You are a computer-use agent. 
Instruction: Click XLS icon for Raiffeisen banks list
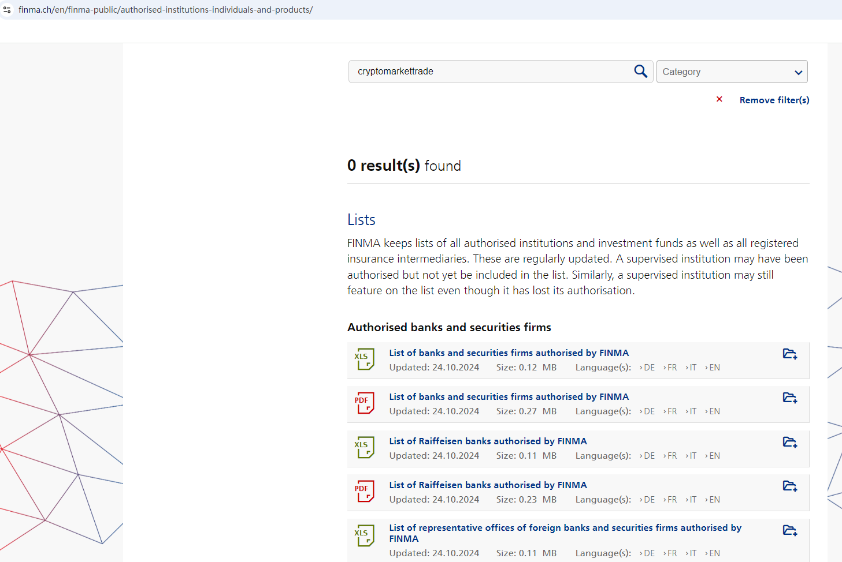pos(365,448)
